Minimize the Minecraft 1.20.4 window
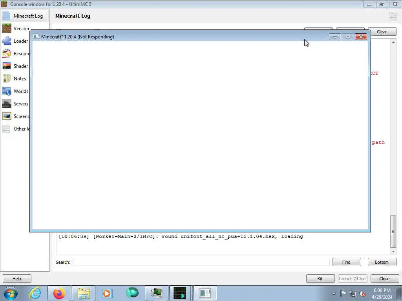 click(335, 37)
